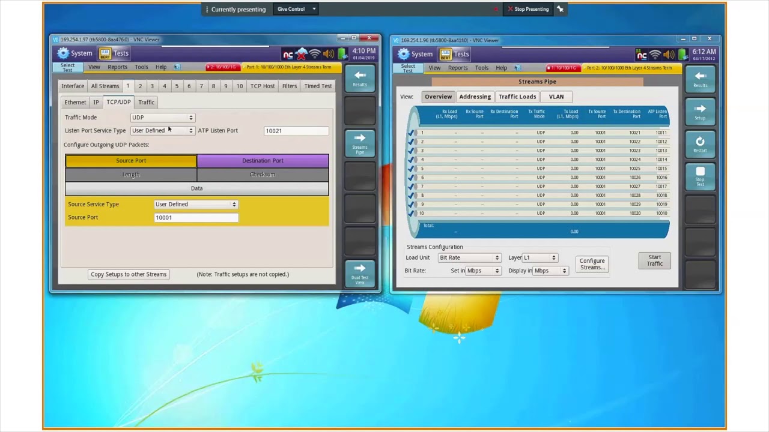Screen dimensions: 769x432
Task: Select yellow Source Port field block
Action: [131, 161]
